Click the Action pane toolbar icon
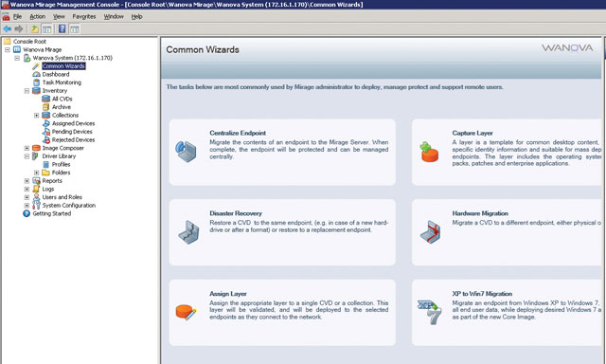This screenshot has width=606, height=364. pyautogui.click(x=75, y=28)
